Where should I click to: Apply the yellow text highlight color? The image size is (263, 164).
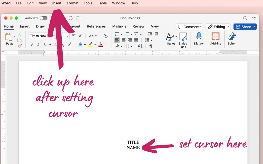pyautogui.click(x=90, y=45)
